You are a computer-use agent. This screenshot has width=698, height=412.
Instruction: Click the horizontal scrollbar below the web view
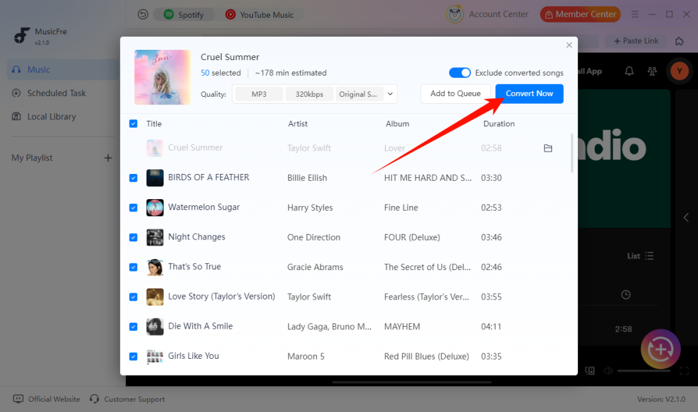pos(412,382)
